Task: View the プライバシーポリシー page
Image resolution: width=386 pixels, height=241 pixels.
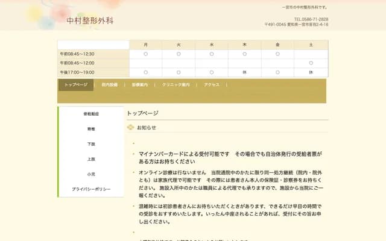Action: click(91, 189)
